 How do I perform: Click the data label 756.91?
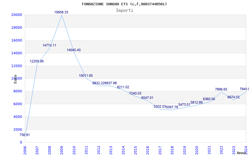25,135
